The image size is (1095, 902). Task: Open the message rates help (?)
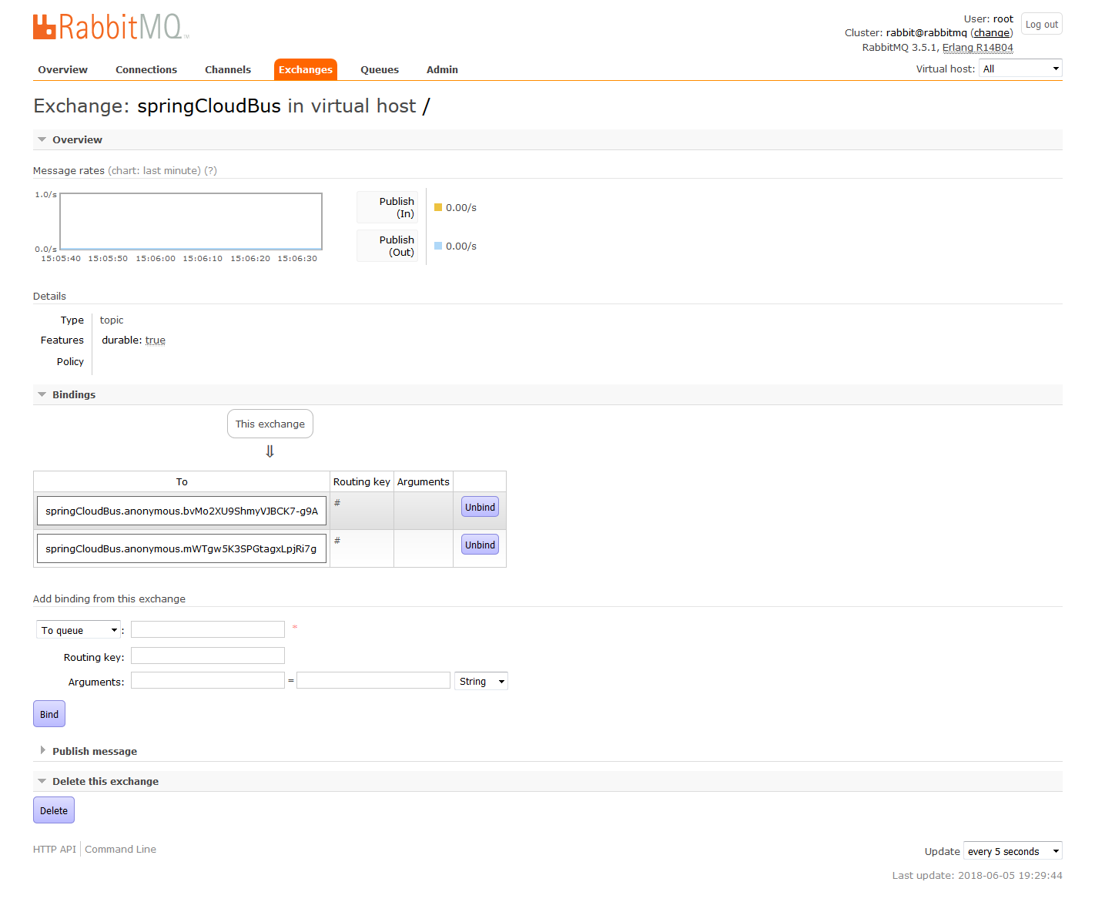point(210,170)
